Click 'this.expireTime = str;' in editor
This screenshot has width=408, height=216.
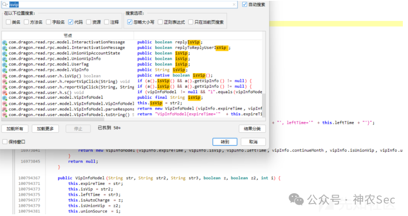(95, 183)
